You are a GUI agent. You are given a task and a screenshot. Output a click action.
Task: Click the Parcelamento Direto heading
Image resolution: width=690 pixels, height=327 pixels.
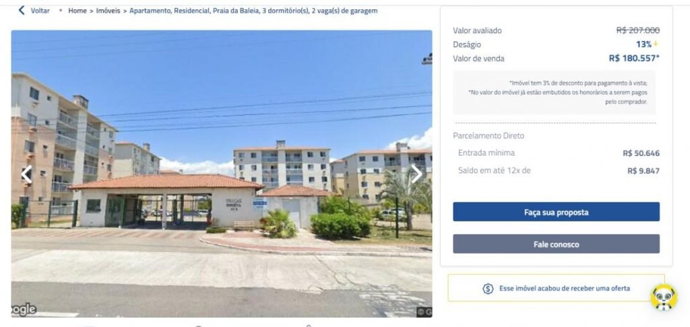489,136
